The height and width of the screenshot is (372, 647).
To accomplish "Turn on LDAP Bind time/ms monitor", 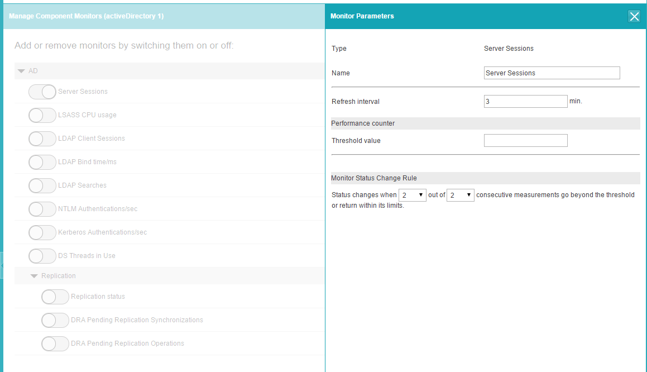I will (42, 162).
